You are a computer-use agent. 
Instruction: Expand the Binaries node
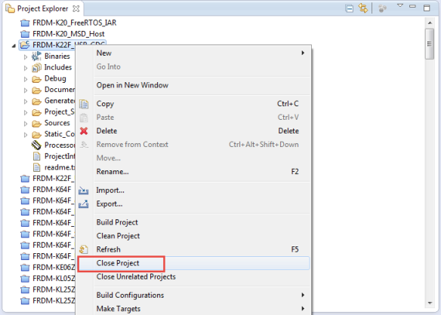(26, 57)
